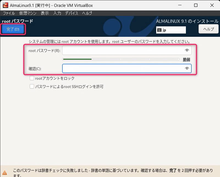Screen dimensions: 220x177
Task: Open the ヘルプ menu in VirtualBox menu bar
Action: click(x=87, y=13)
